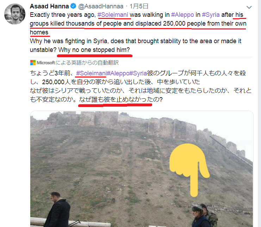Screen dimensions: 261x227
Task: Click the yellow pointing hand emoji
Action: click(189, 169)
